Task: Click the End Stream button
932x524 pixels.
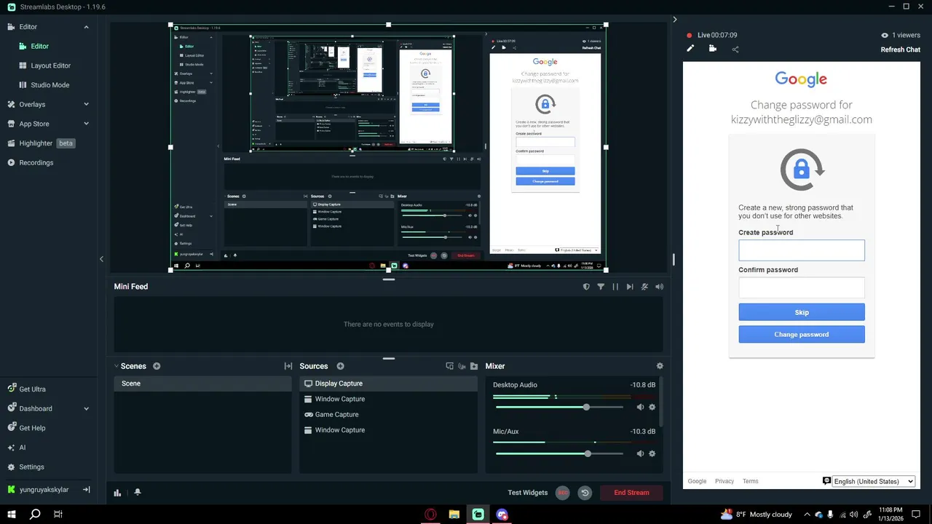Action: [631, 493]
